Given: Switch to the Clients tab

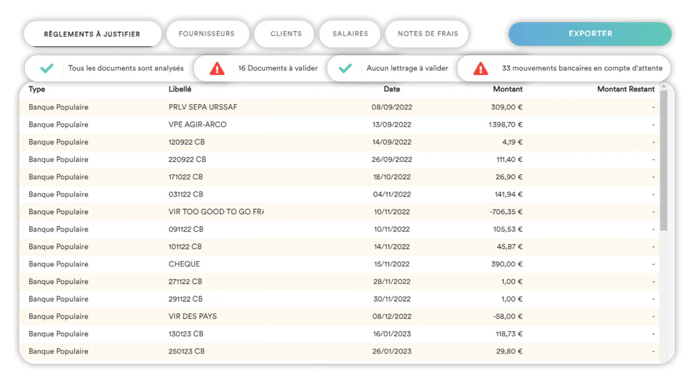Looking at the screenshot, I should click(x=286, y=34).
